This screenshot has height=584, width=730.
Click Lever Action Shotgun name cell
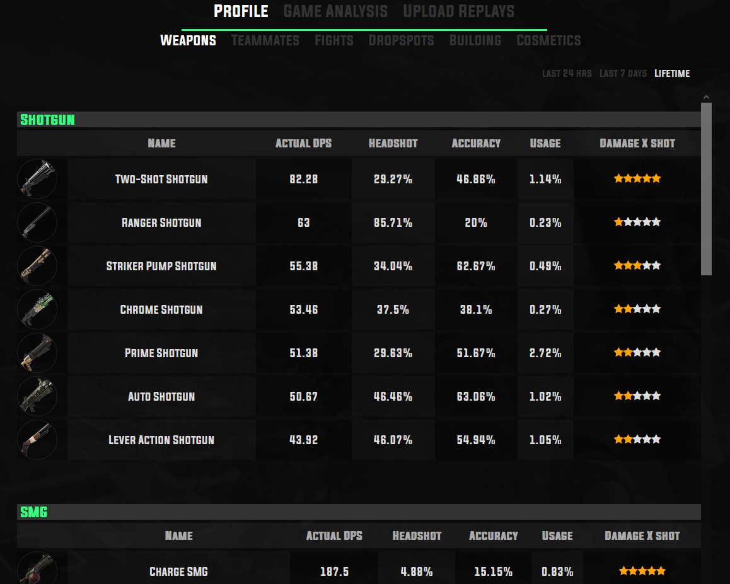tap(161, 440)
